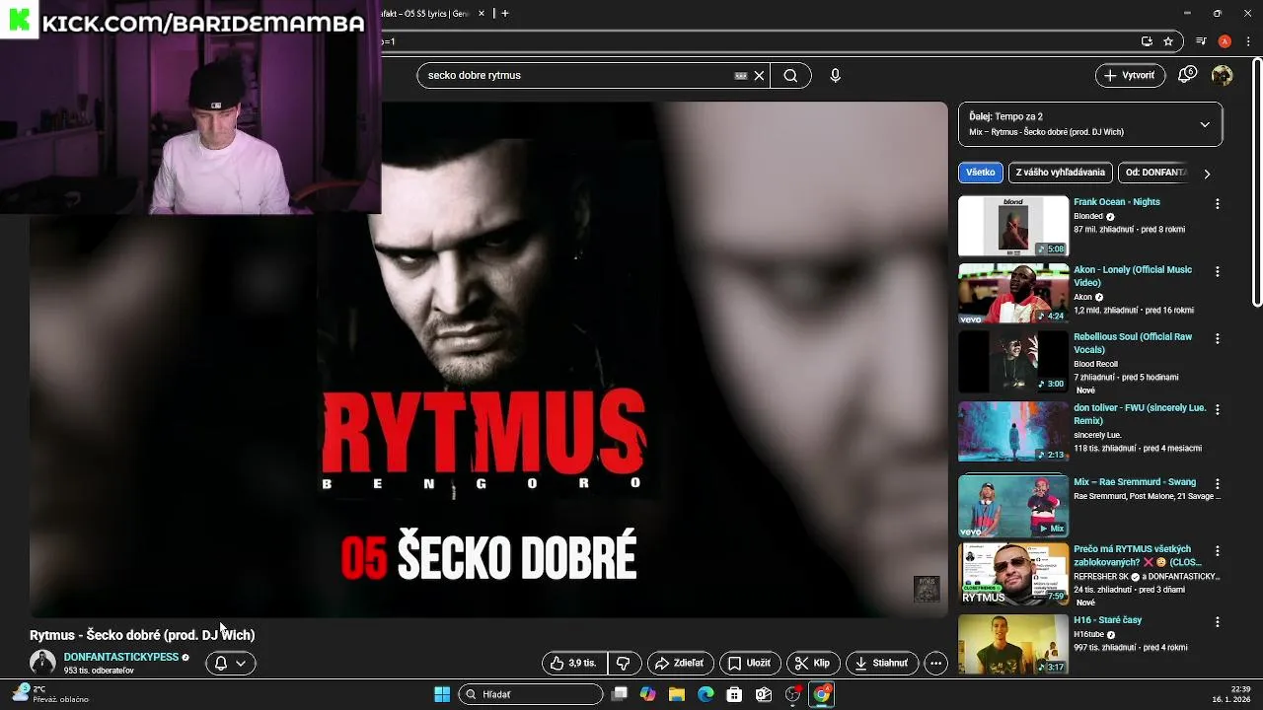Open File Explorer from the taskbar
The image size is (1263, 710).
[x=677, y=694]
